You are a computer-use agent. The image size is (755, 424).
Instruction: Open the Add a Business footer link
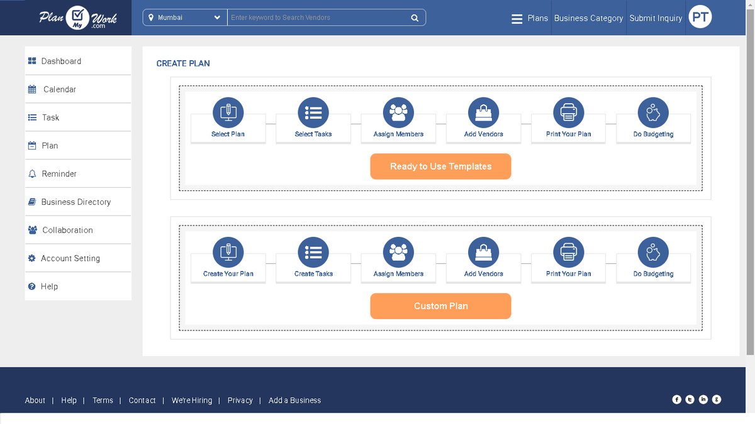pyautogui.click(x=294, y=400)
